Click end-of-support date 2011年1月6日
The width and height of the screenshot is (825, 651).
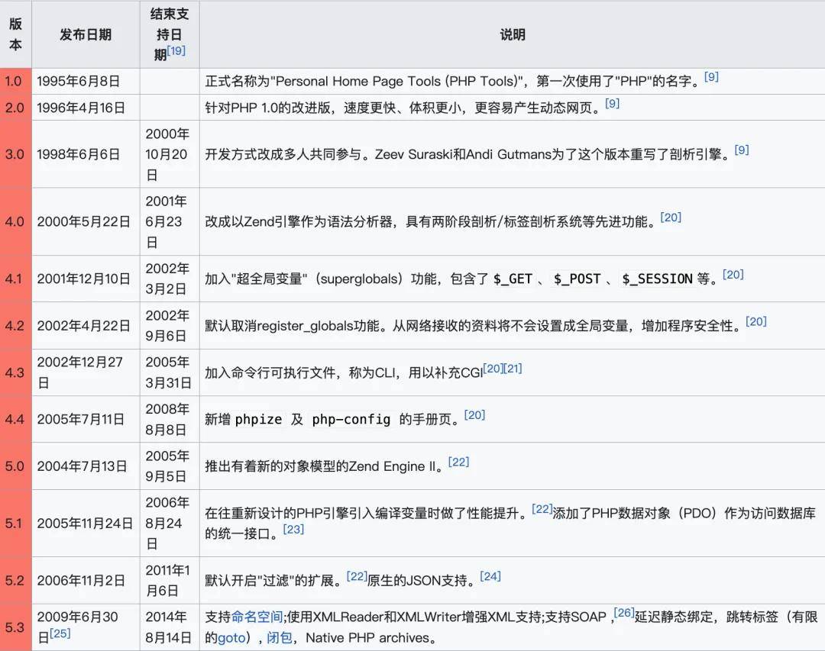[x=168, y=581]
